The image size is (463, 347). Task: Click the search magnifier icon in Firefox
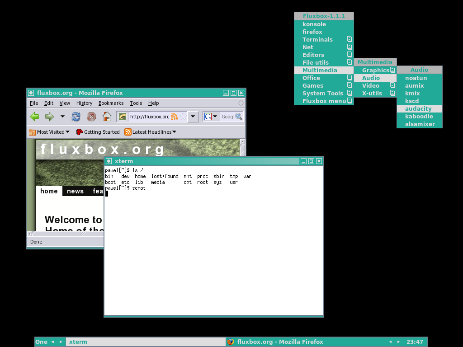[239, 117]
